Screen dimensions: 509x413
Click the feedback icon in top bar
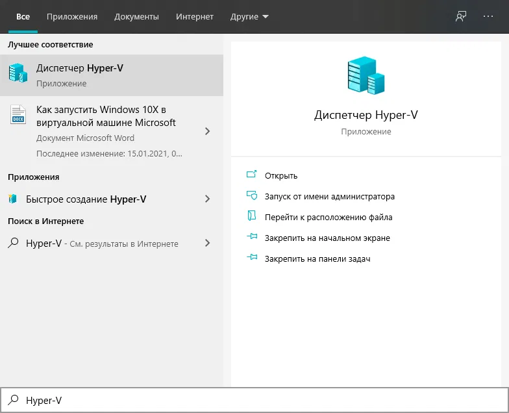tap(461, 17)
